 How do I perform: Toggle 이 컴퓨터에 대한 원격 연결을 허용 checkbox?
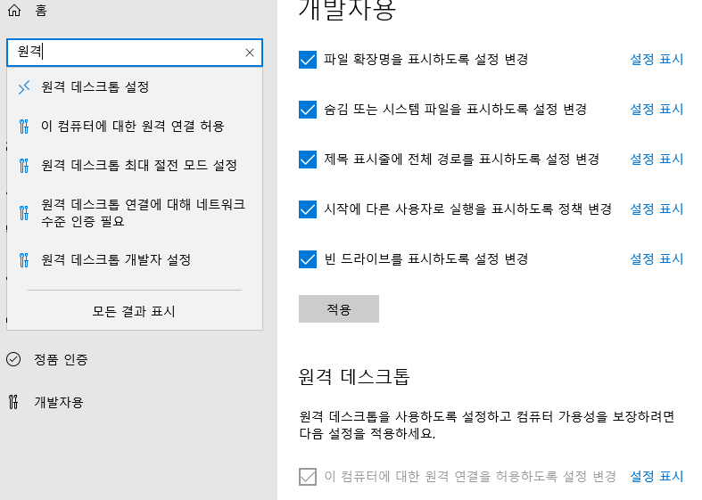(x=308, y=477)
